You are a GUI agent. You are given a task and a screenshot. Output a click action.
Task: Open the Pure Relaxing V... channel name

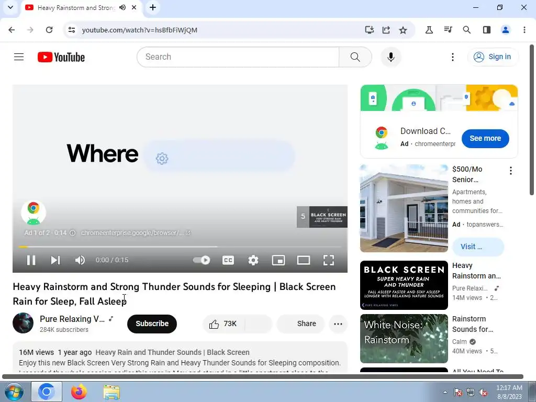pos(72,319)
